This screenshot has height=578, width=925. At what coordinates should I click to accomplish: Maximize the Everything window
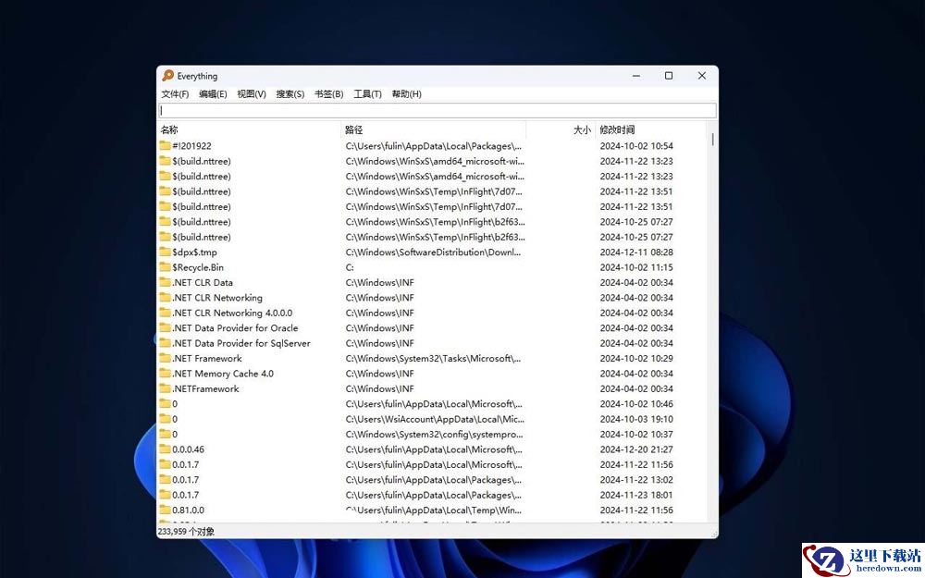tap(669, 76)
